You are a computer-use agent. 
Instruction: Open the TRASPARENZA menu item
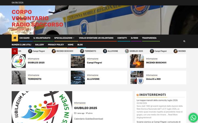click(x=149, y=38)
